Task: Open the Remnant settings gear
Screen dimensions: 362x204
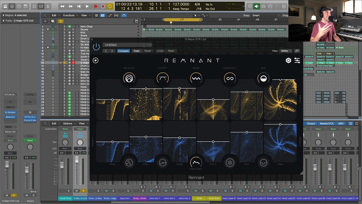Action: click(288, 60)
